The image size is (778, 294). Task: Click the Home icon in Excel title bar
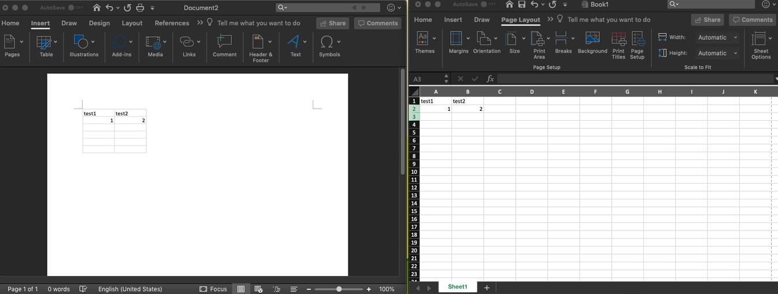tap(509, 5)
